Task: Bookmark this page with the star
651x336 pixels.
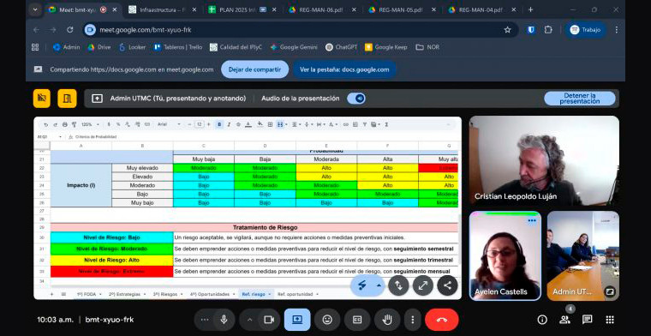Action: (x=507, y=30)
